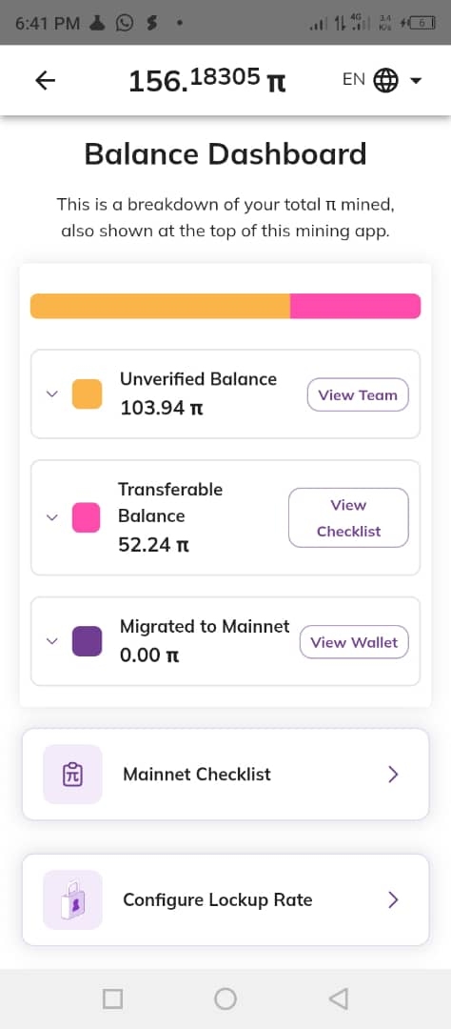This screenshot has height=1029, width=451.
Task: Expand the Unverified Balance section
Action: tap(51, 393)
